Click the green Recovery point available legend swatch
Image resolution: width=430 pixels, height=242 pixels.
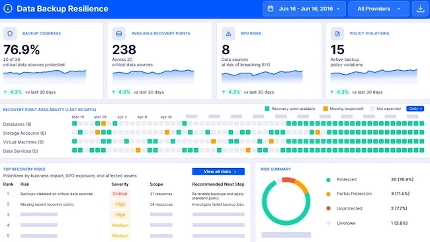(267, 109)
